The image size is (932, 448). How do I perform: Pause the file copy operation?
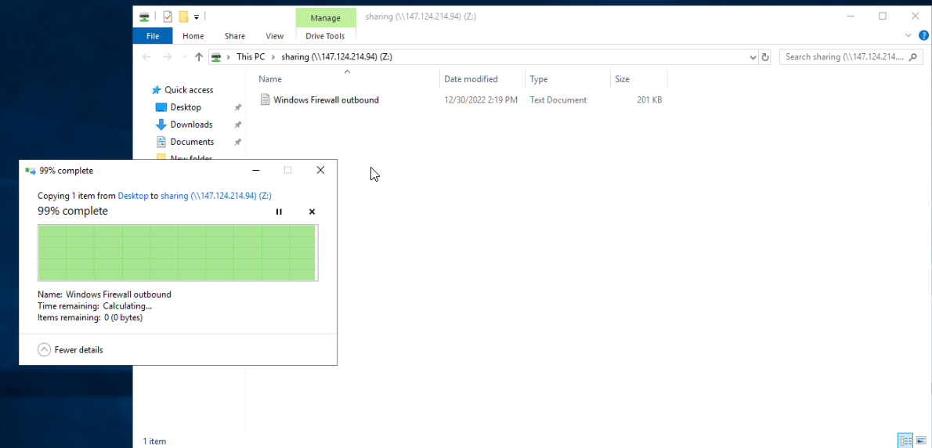pyautogui.click(x=279, y=211)
